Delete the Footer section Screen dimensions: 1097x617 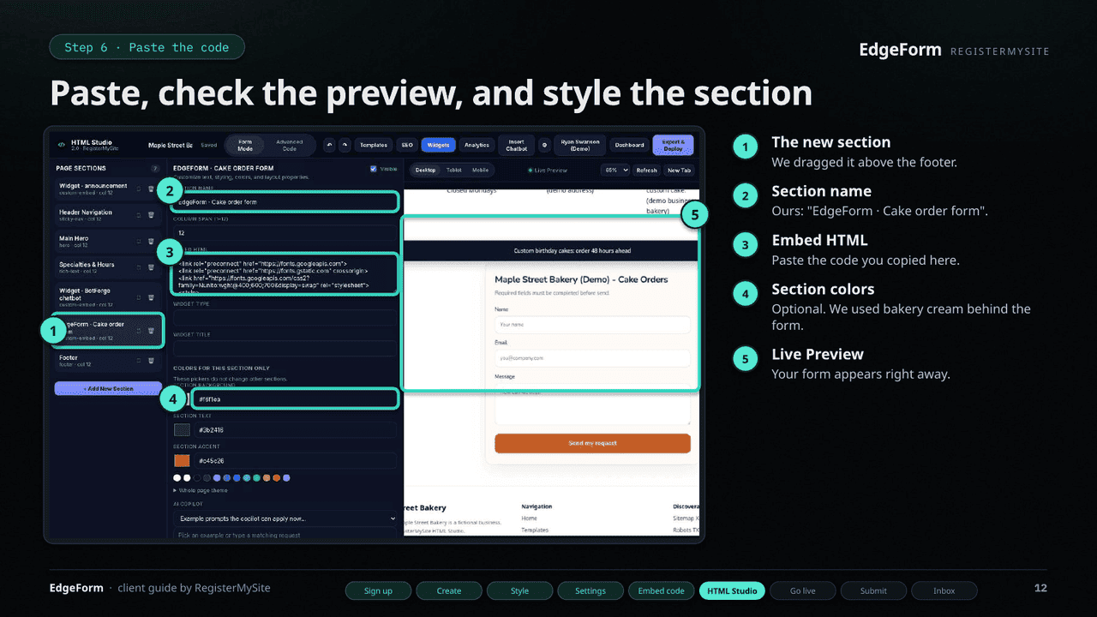[x=151, y=361]
